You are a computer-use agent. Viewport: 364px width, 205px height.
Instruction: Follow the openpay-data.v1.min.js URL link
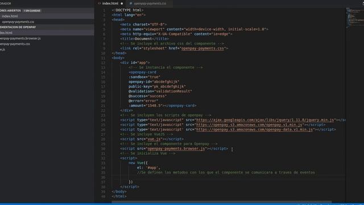point(254,129)
